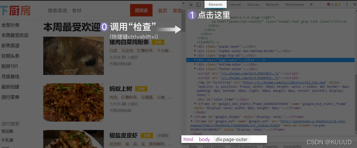357x148 pixels.
Task: Click the 雪花酥 popular search link
Action: click(x=7, y=131)
